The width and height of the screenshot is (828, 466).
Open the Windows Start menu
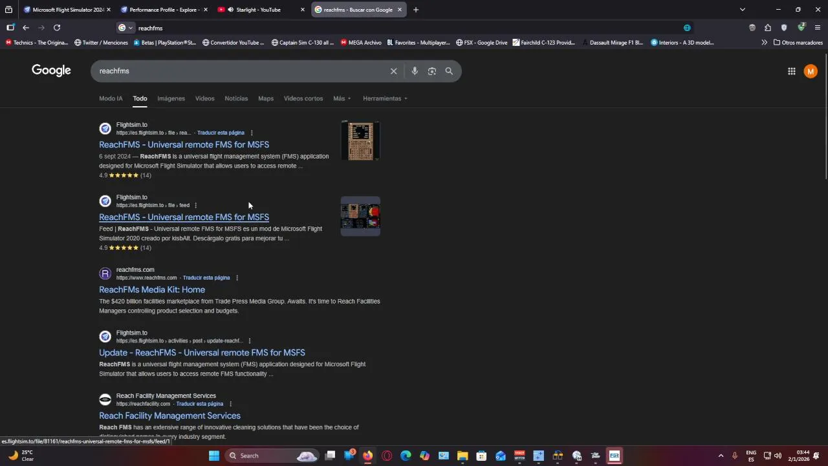click(214, 456)
